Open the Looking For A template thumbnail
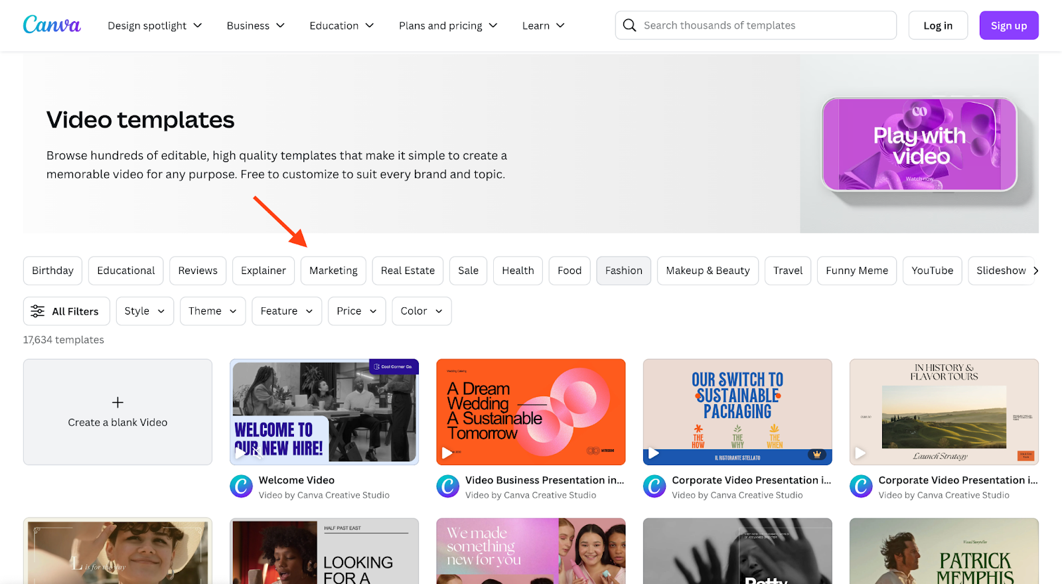The image size is (1062, 584). (324, 551)
